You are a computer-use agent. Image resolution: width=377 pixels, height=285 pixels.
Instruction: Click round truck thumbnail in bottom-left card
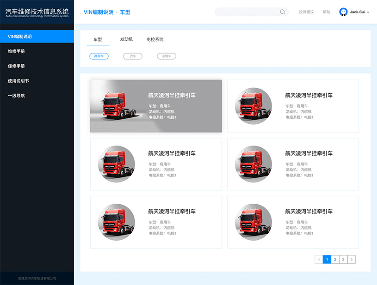117,222
